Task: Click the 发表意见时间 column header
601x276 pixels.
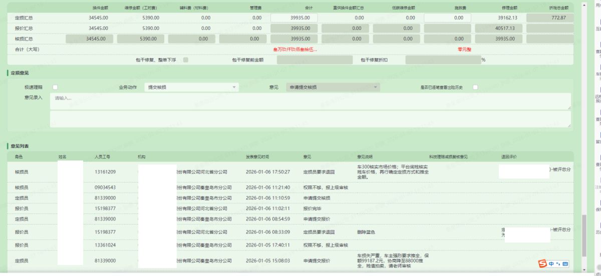Action: (257, 156)
